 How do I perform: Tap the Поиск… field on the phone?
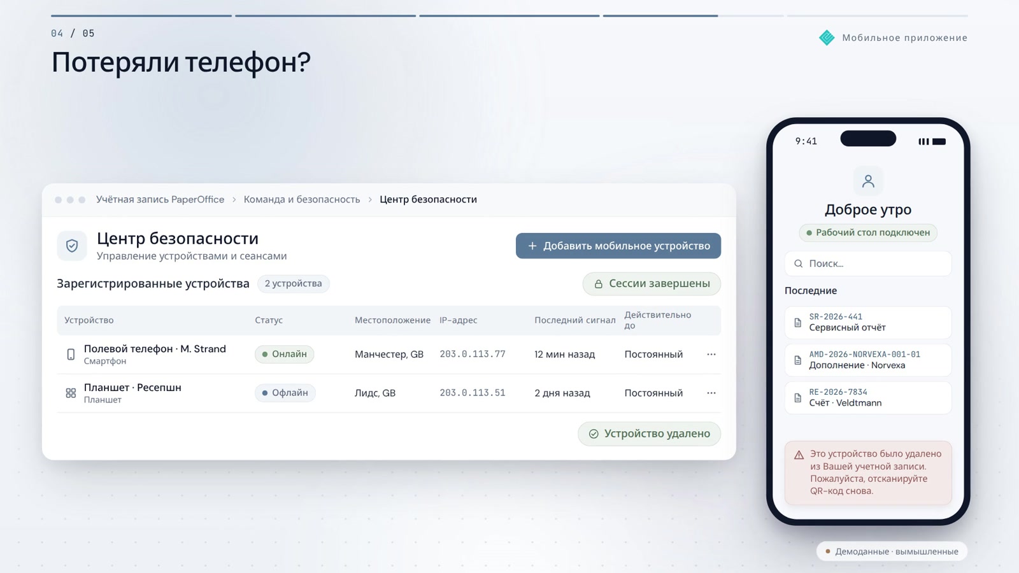point(868,264)
